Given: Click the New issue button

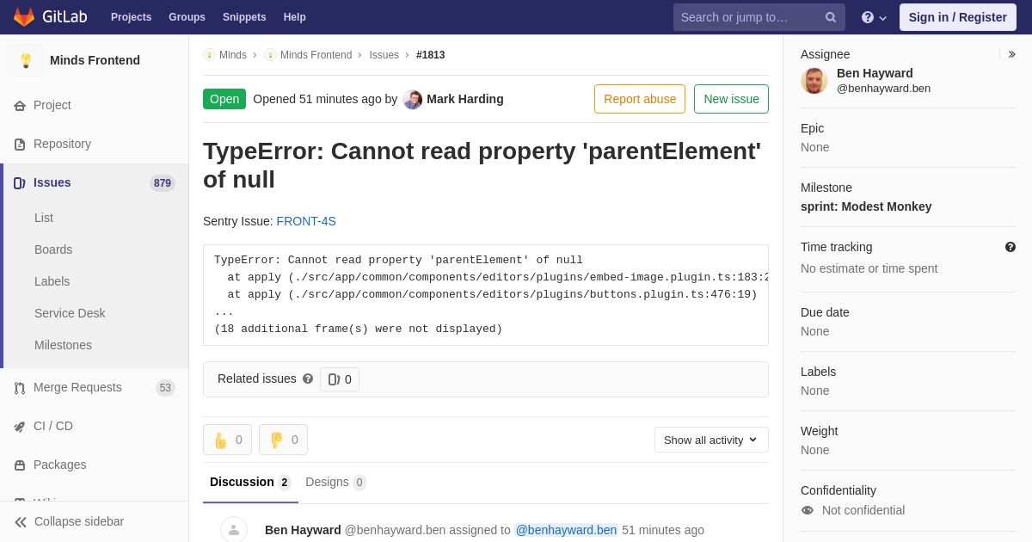Looking at the screenshot, I should tap(731, 99).
